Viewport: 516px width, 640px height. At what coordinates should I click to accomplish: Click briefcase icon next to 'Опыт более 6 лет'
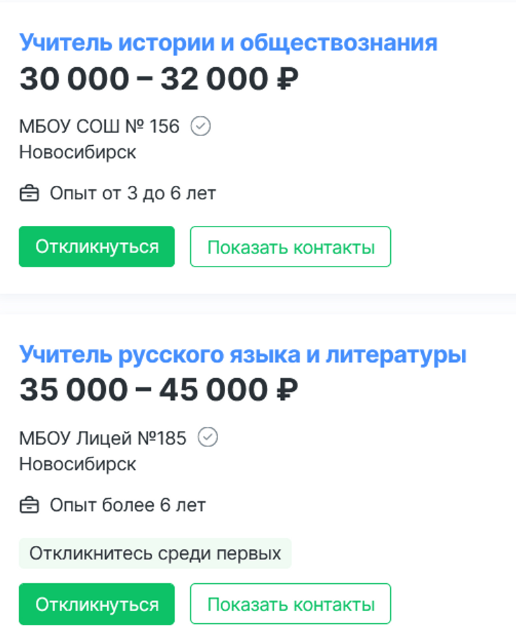[x=29, y=505]
